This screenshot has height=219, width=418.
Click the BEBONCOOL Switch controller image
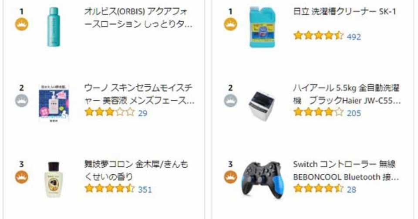[262, 179]
